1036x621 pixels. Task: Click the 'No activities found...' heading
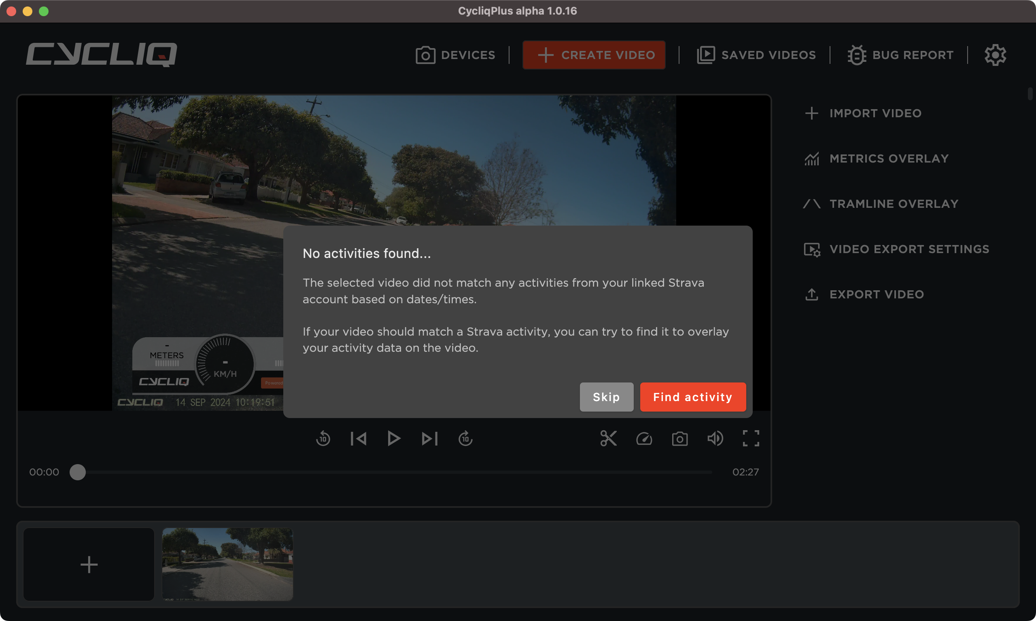pos(367,253)
